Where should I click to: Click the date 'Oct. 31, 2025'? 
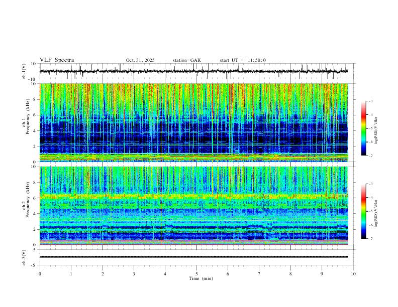click(x=140, y=60)
